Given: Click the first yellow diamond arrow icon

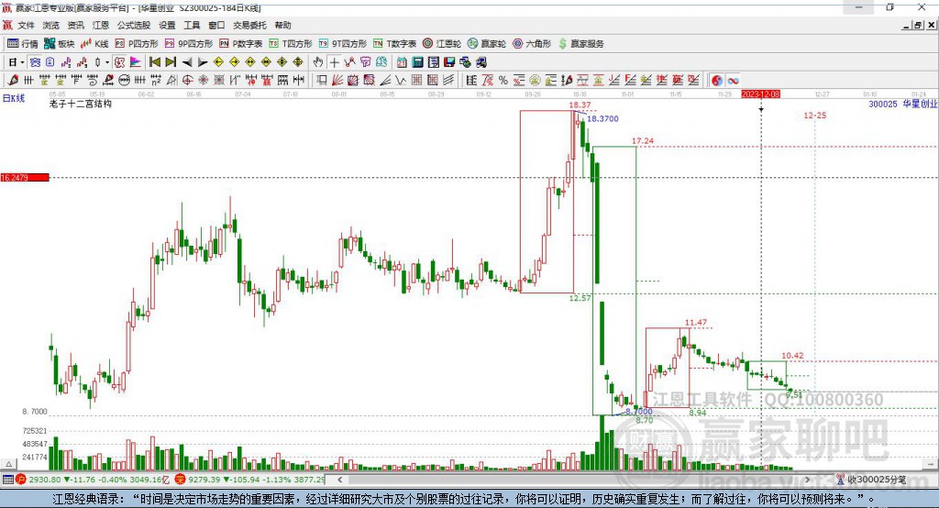Looking at the screenshot, I should [x=218, y=62].
